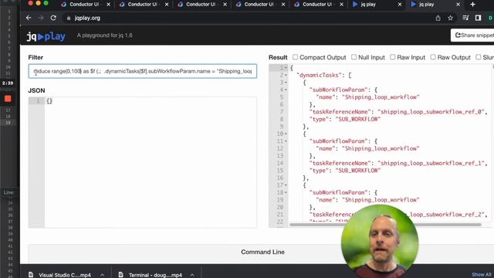Open a new browser tab
Image resolution: width=494 pixels, height=278 pixels.
click(x=472, y=5)
